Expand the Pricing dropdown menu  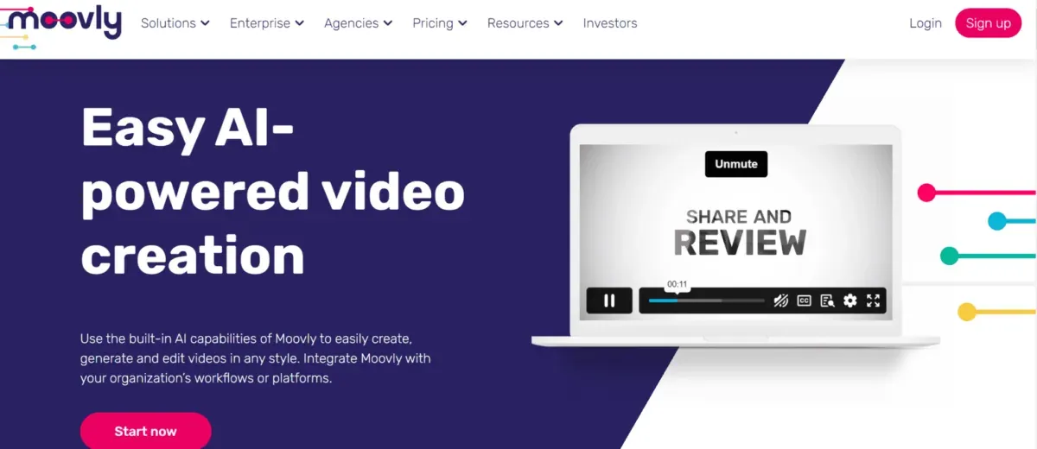click(x=440, y=23)
